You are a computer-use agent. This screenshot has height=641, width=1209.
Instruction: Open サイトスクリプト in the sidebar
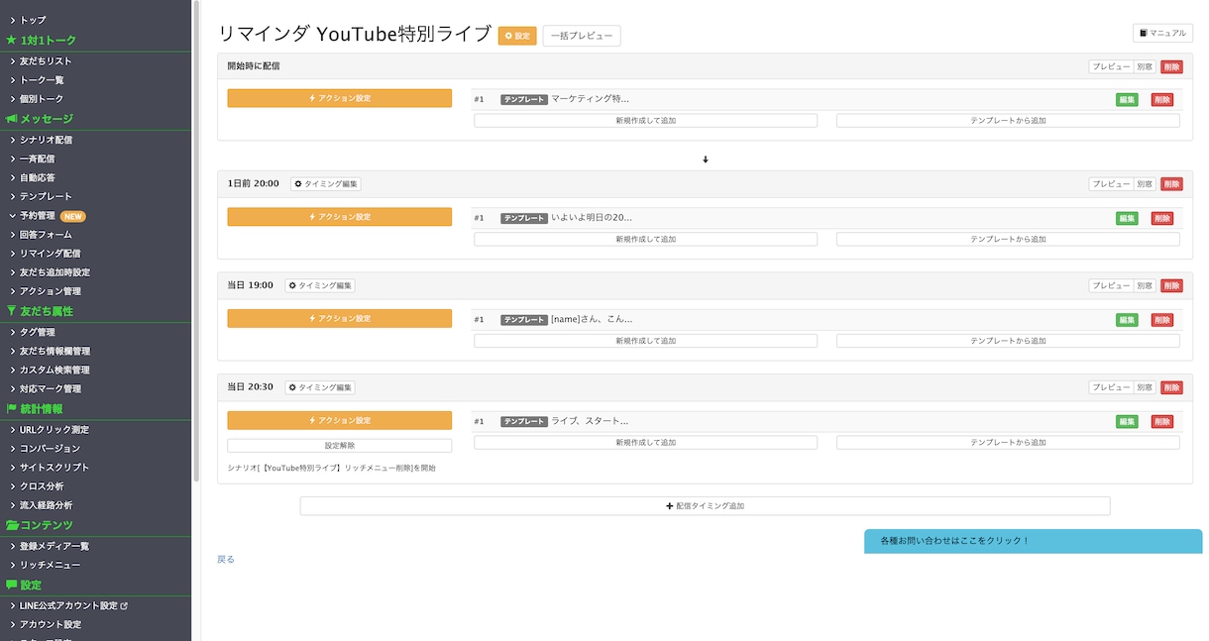point(55,468)
